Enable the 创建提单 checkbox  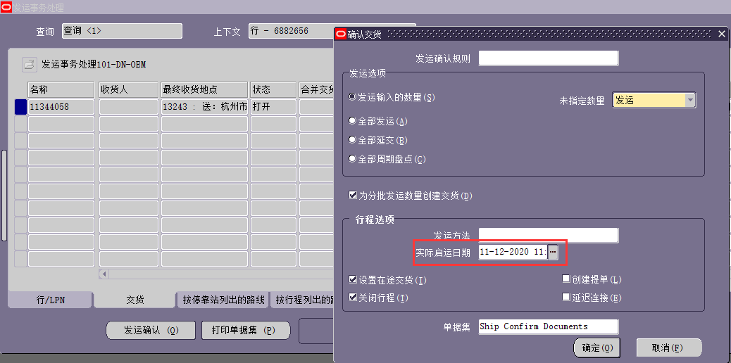tap(566, 279)
